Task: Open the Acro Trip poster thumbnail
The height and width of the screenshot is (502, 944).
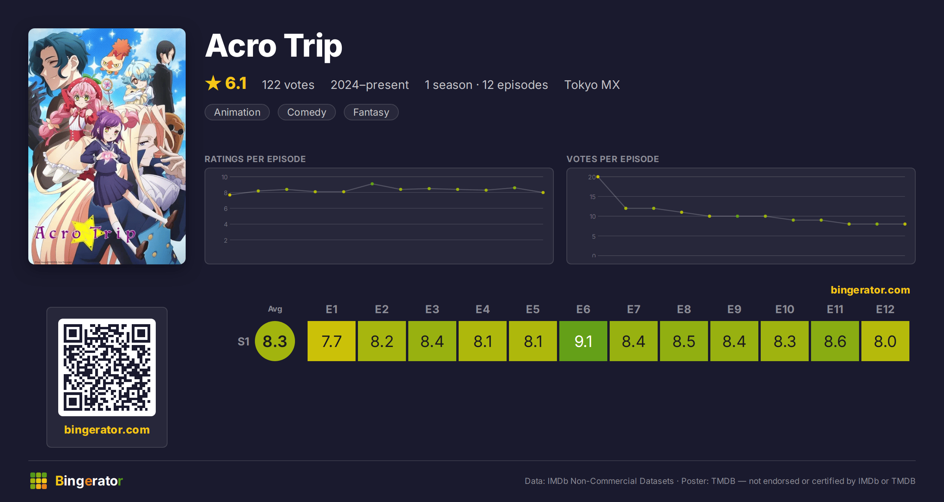Action: [x=107, y=146]
